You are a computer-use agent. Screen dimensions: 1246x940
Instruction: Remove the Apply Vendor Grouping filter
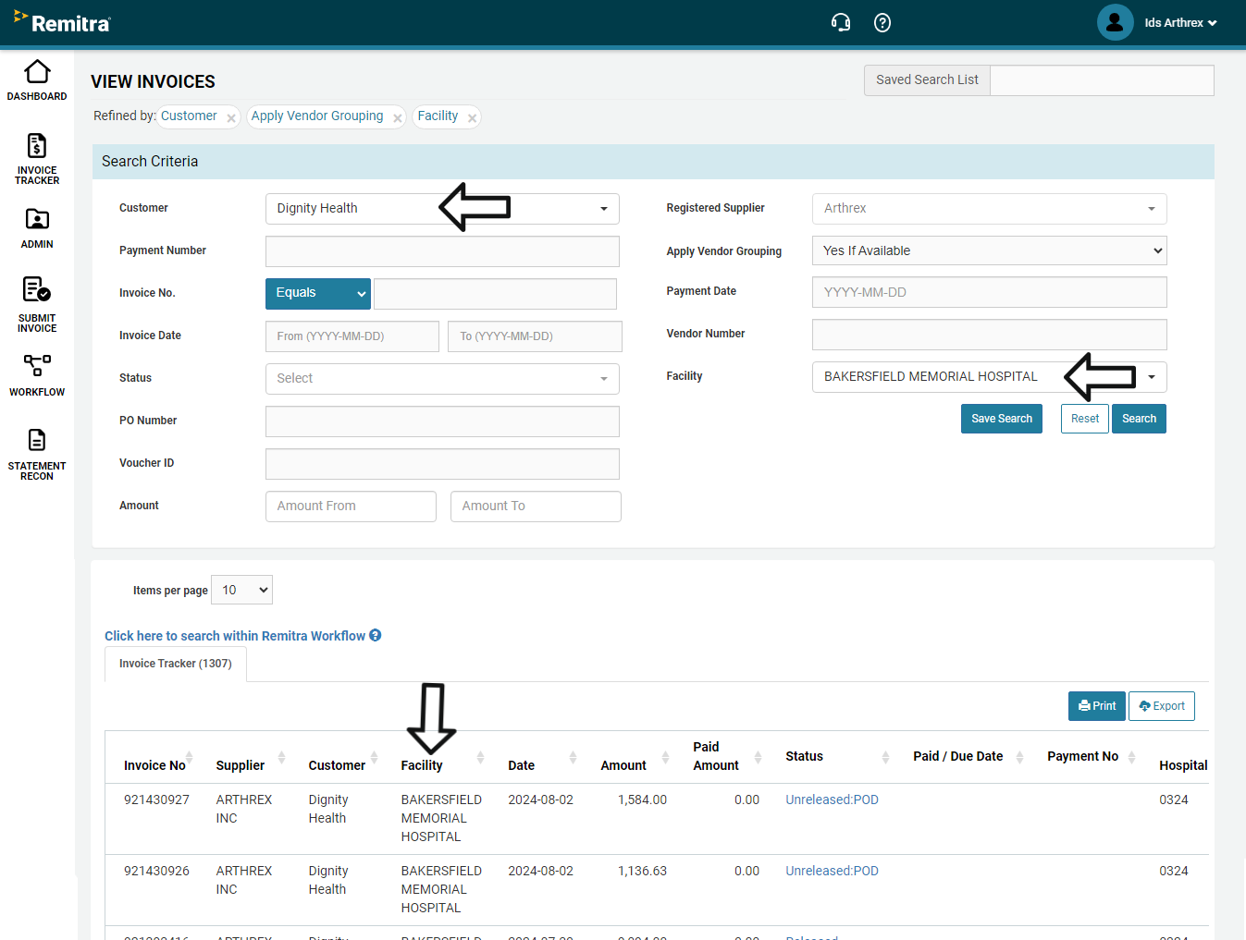pos(398,118)
